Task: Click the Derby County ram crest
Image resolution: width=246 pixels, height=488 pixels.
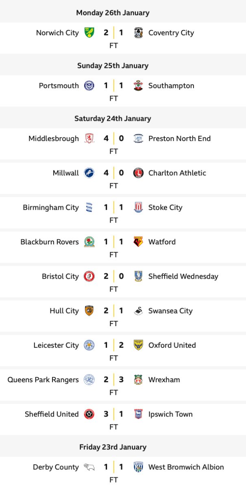Action: pyautogui.click(x=89, y=467)
